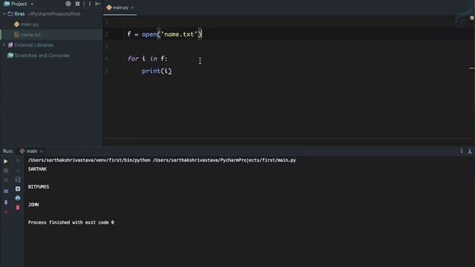Click line number 1 in gutter
The width and height of the screenshot is (475, 267).
[x=107, y=22]
